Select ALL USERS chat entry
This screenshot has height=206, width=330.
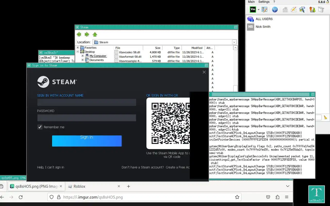click(287, 19)
